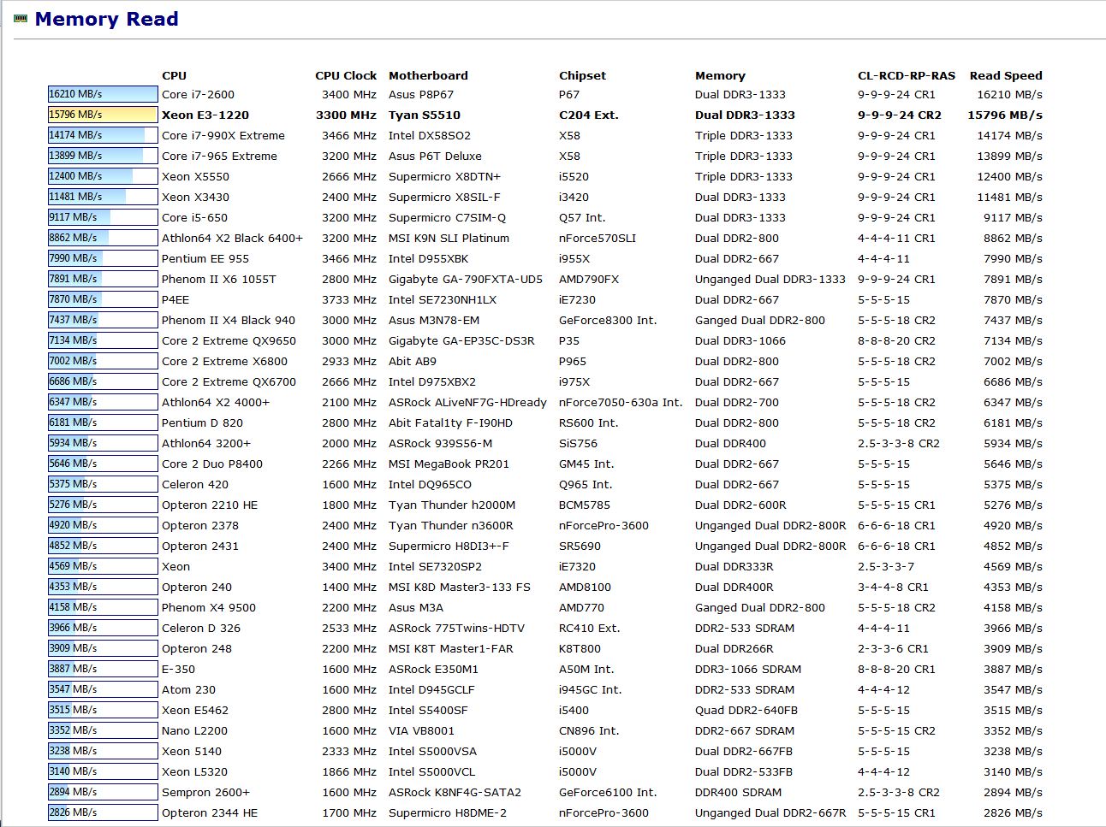This screenshot has height=827, width=1106.
Task: Click the highlighted 15796 MB/s yellow bar
Action: click(103, 115)
